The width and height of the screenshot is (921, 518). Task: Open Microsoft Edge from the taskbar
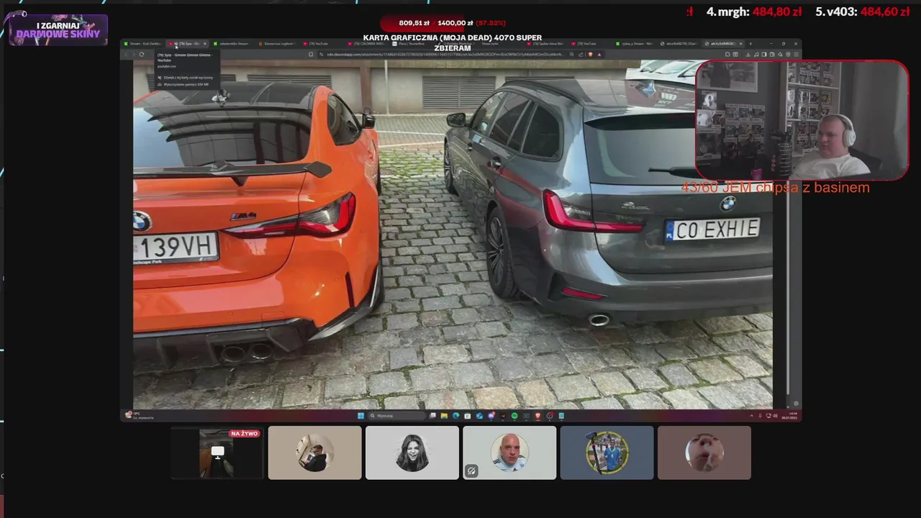455,415
